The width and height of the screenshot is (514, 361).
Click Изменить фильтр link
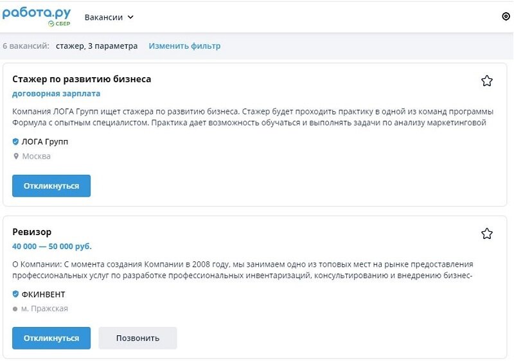(x=184, y=46)
